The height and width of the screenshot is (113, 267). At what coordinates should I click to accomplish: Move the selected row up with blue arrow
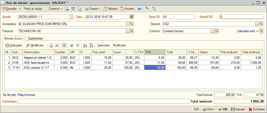point(72,45)
